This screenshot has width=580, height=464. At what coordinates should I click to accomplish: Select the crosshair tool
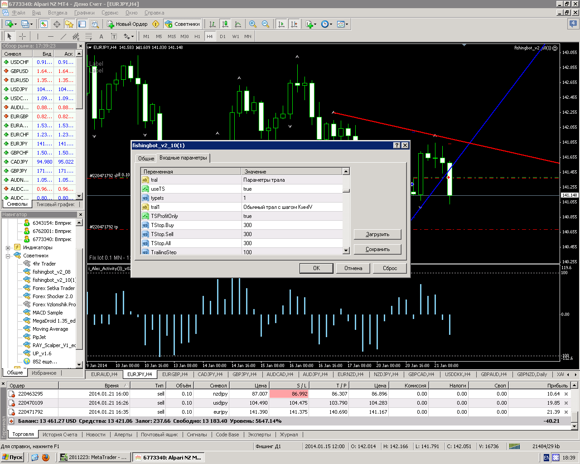(22, 36)
